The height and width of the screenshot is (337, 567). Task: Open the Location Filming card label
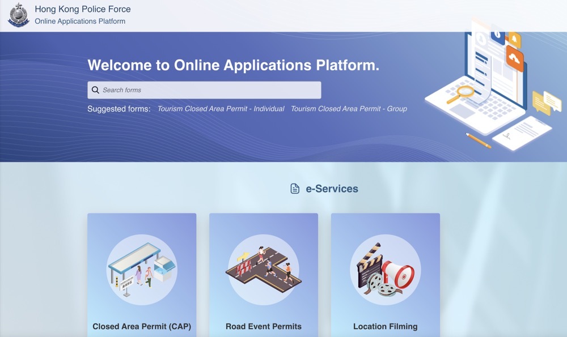tap(386, 327)
